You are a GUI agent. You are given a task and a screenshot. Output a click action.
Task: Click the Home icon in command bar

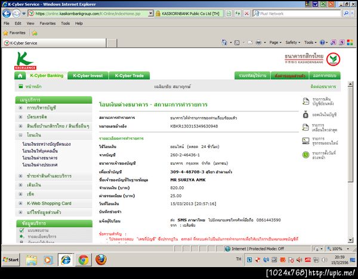(224, 42)
